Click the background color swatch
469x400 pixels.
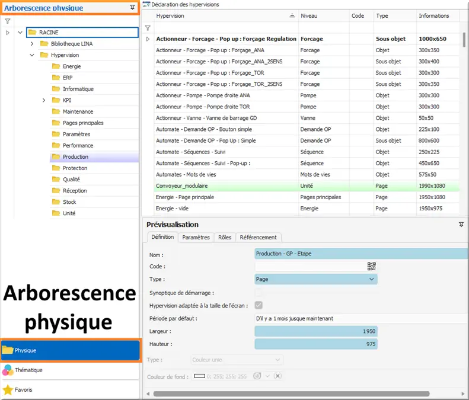[x=199, y=376]
